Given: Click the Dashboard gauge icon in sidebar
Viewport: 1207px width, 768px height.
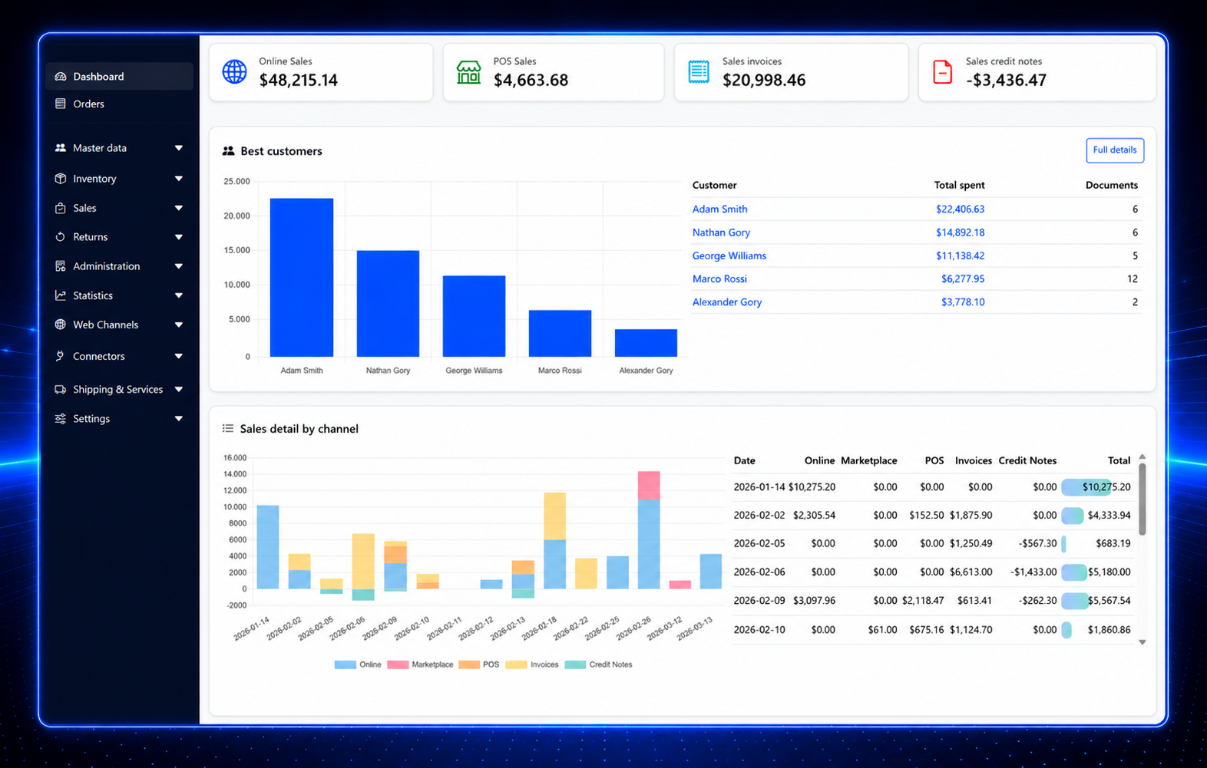Looking at the screenshot, I should (x=61, y=77).
